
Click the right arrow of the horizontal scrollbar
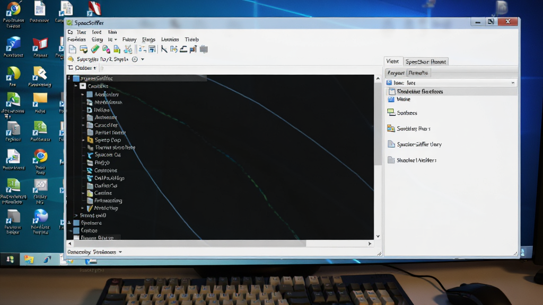(x=370, y=244)
